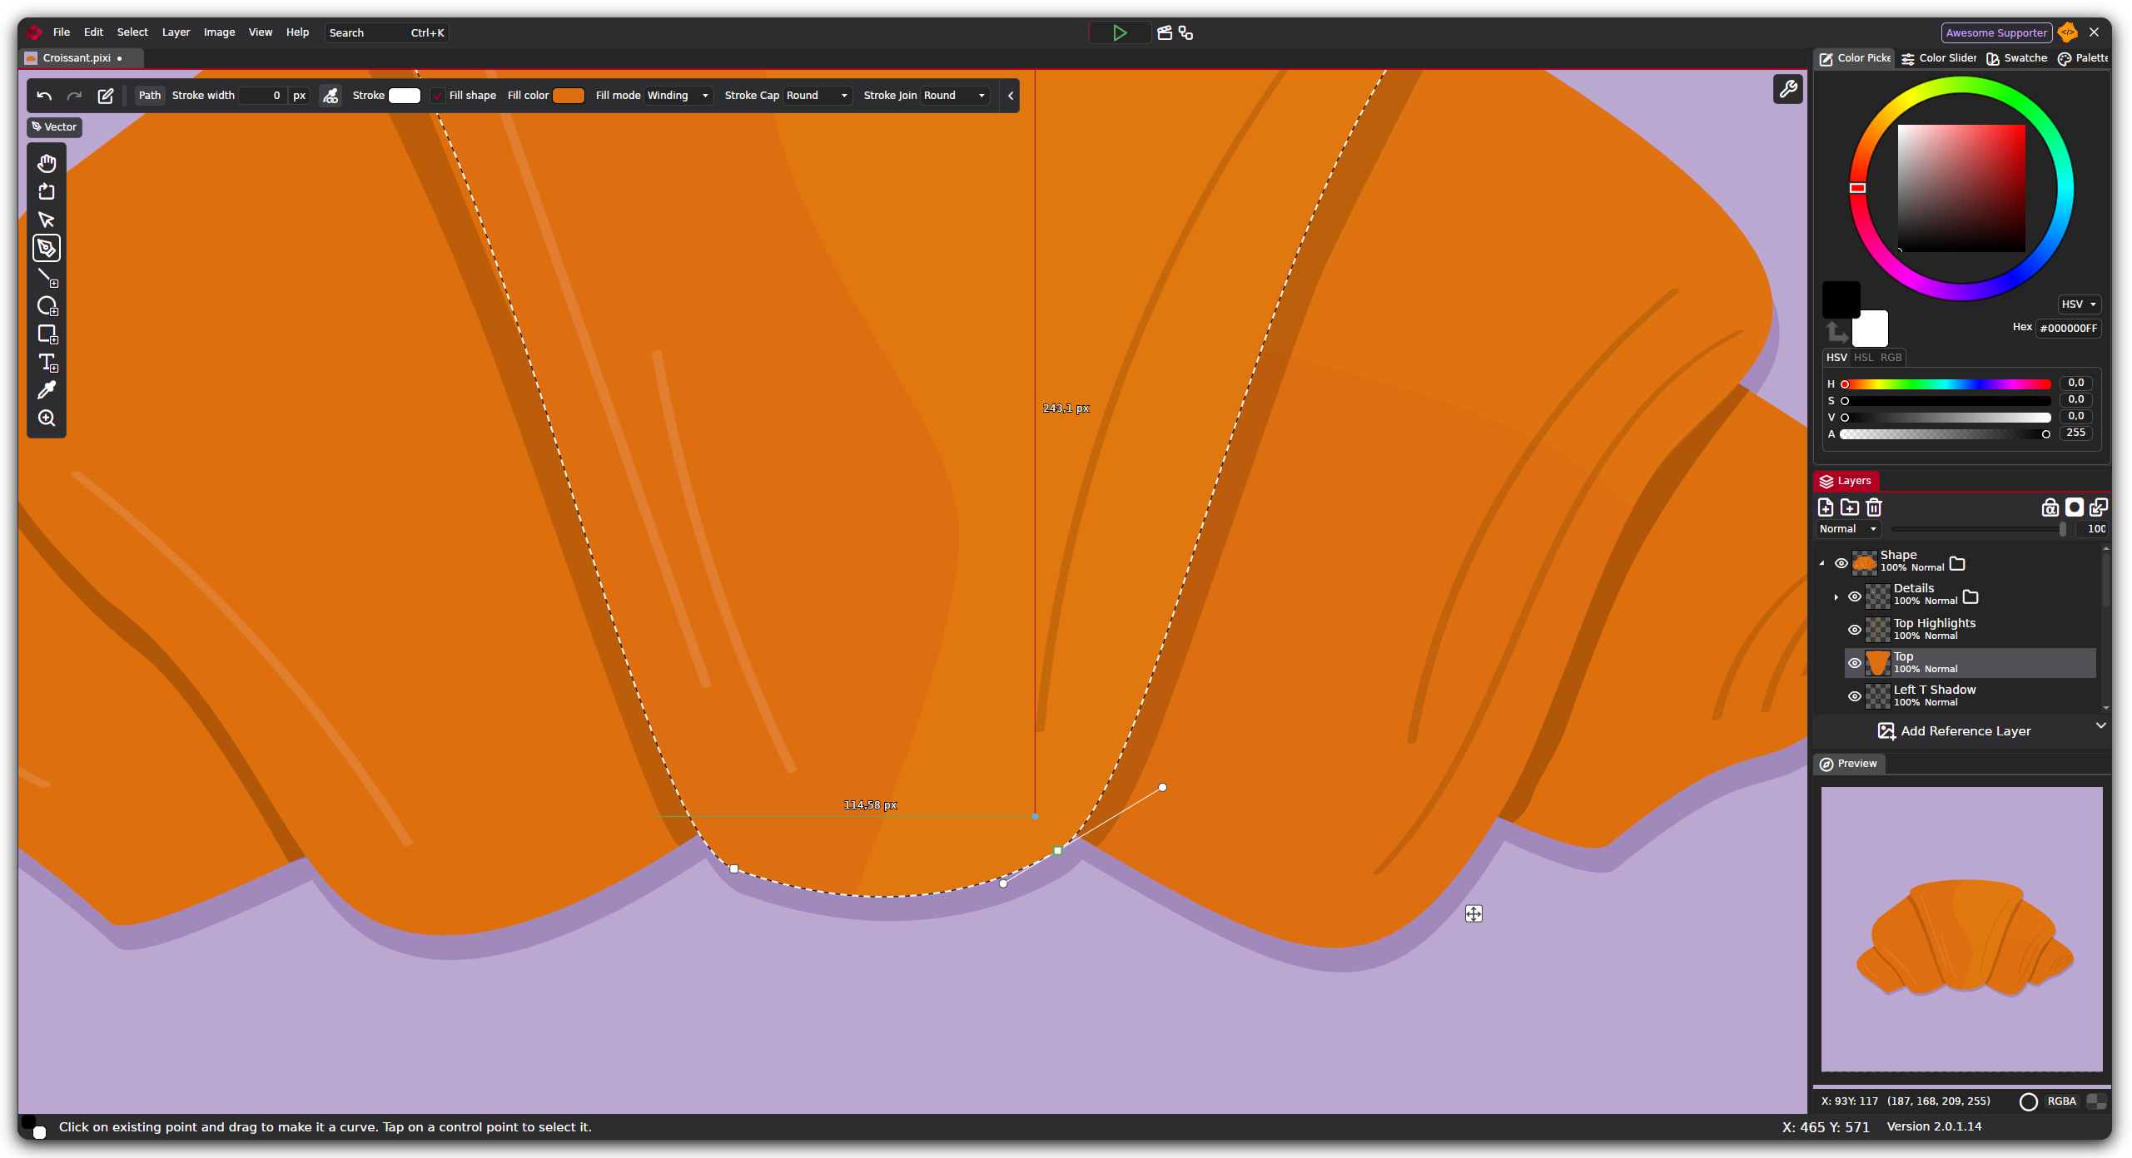This screenshot has height=1158, width=2132.
Task: Click Add Reference Layer button
Action: (x=1954, y=731)
